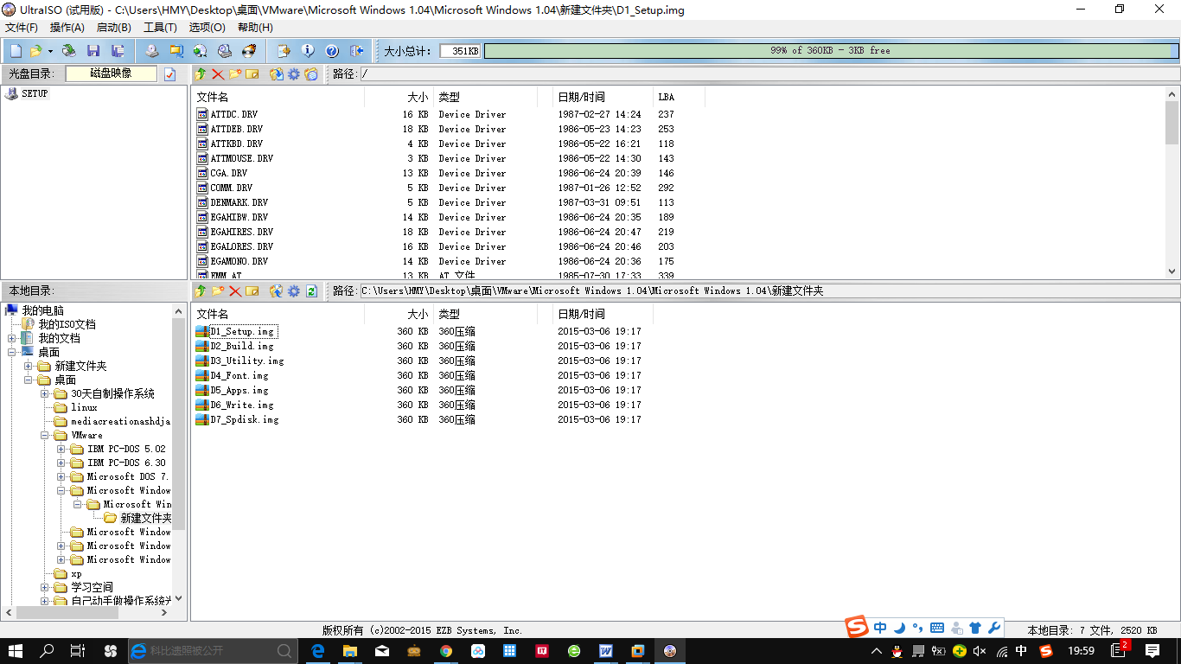The width and height of the screenshot is (1181, 664).
Task: Go up one level in local pane
Action: tap(201, 291)
